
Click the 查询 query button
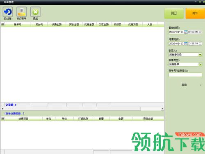pos(184,85)
